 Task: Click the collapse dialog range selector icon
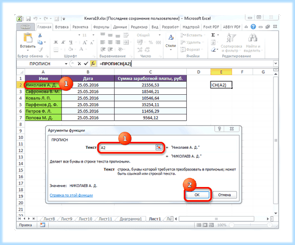click(159, 147)
